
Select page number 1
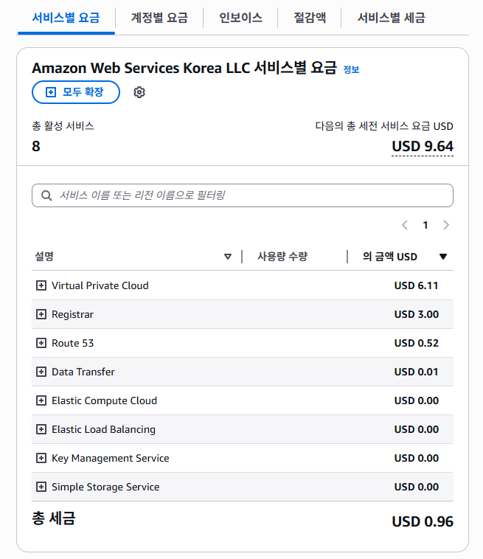click(425, 225)
